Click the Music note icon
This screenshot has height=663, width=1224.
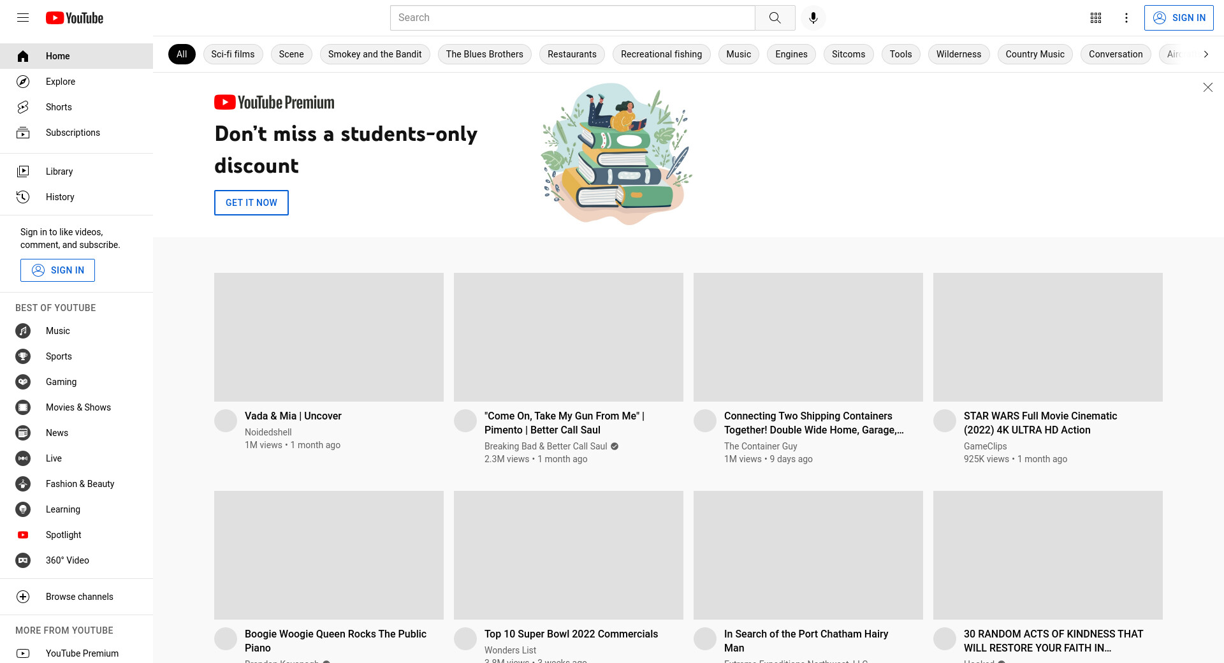tap(23, 331)
